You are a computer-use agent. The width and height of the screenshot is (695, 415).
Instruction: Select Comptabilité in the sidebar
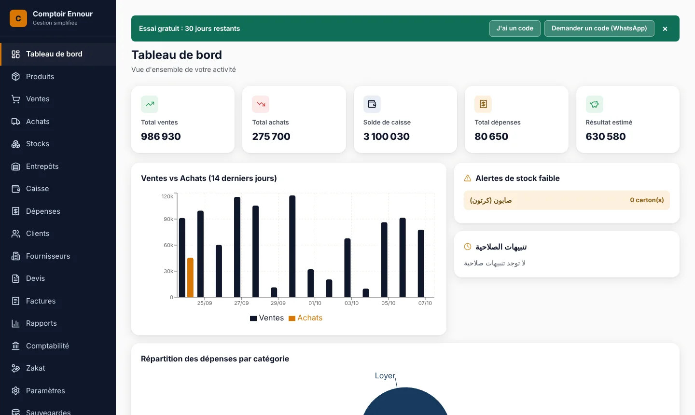[x=58, y=346]
